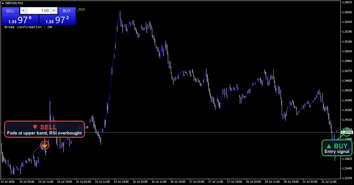Click the 1.34520 price scale label
Screen dimensions: 354x185
(347, 90)
